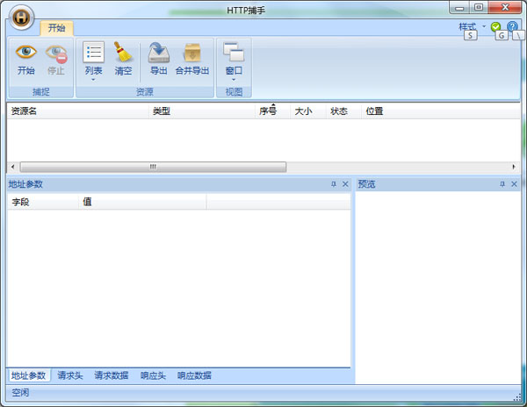
Task: Click the horizontal scrollbar in resource list
Action: (x=153, y=167)
